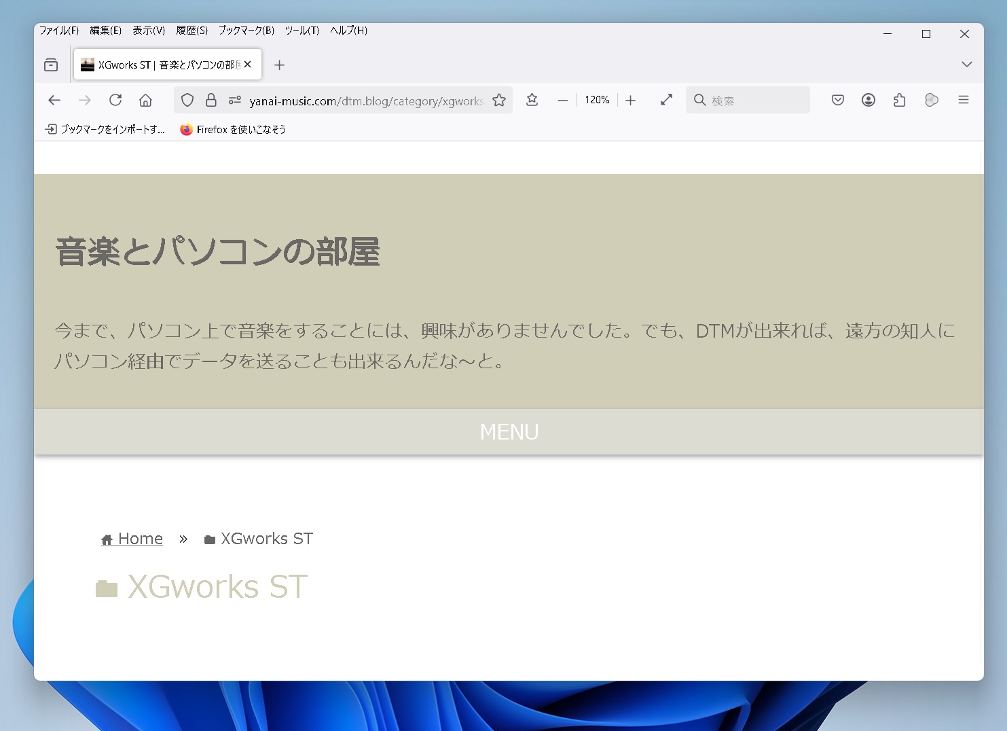This screenshot has width=1007, height=731.
Task: Open the extensions puzzle piece icon
Action: pyautogui.click(x=899, y=101)
